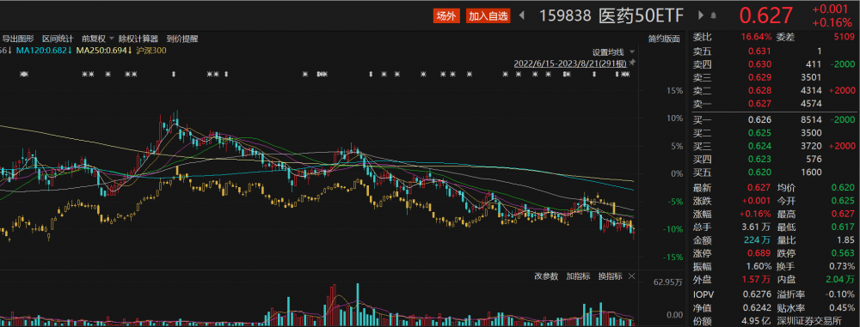The height and width of the screenshot is (327, 860).
Task: Open 区间统计 interval statistics
Action: [x=58, y=39]
